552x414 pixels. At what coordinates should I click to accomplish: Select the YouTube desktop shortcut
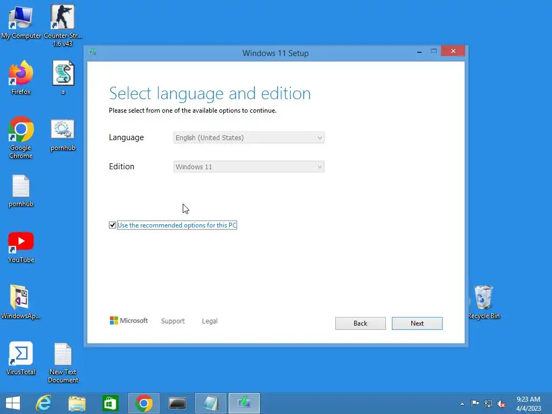tap(21, 247)
